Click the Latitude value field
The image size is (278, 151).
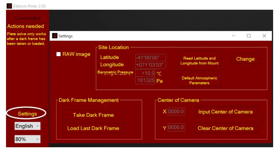tap(150, 58)
